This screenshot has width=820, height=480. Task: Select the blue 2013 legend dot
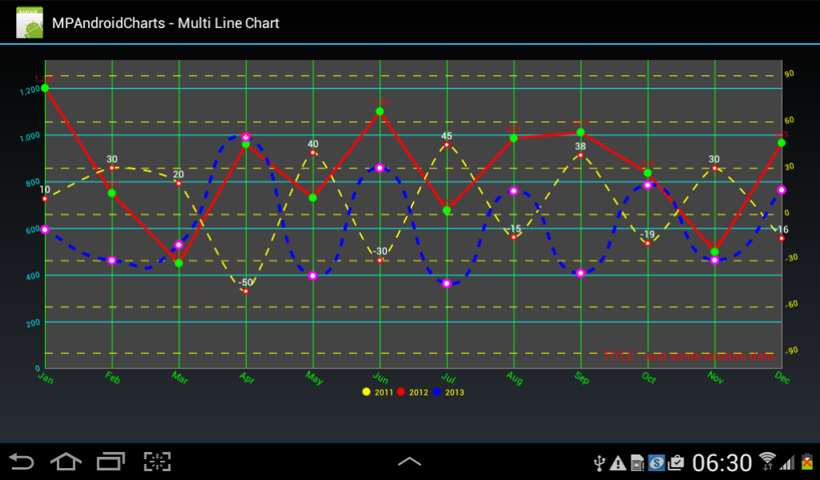[436, 391]
